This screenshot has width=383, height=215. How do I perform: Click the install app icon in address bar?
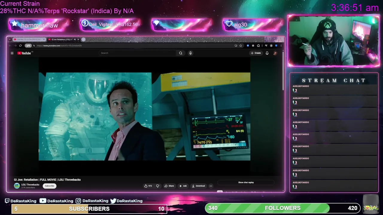236,46
